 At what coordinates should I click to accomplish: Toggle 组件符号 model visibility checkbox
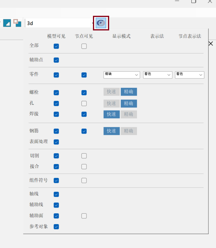pos(56,181)
